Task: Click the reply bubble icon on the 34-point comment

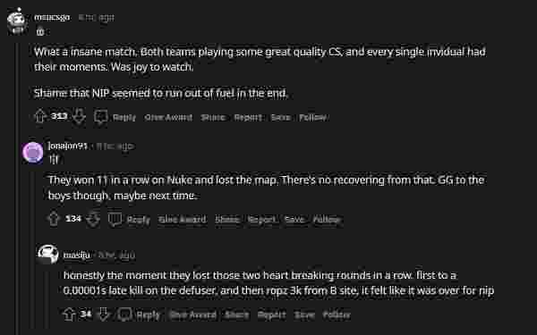Action: click(124, 314)
